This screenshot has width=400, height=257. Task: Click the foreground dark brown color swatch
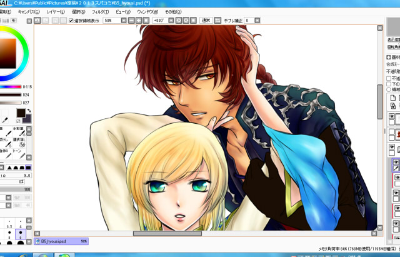point(21,113)
